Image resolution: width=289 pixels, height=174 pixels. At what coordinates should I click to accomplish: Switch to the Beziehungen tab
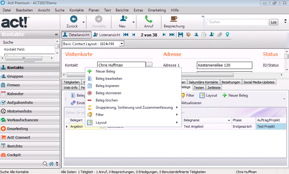231,82
